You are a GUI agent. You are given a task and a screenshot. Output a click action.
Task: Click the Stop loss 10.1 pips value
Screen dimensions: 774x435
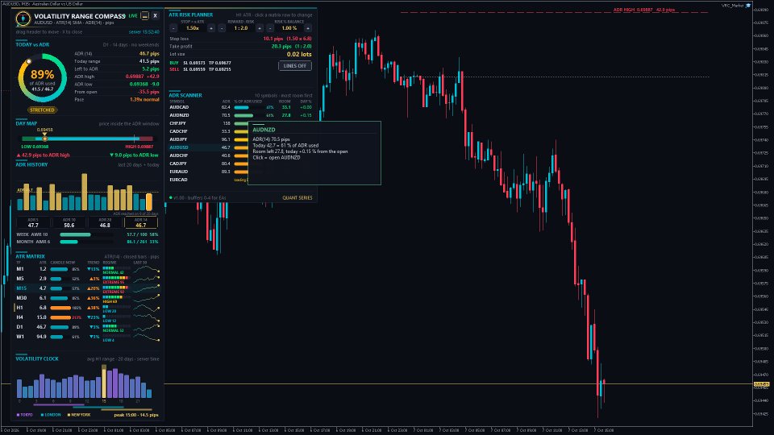point(287,39)
